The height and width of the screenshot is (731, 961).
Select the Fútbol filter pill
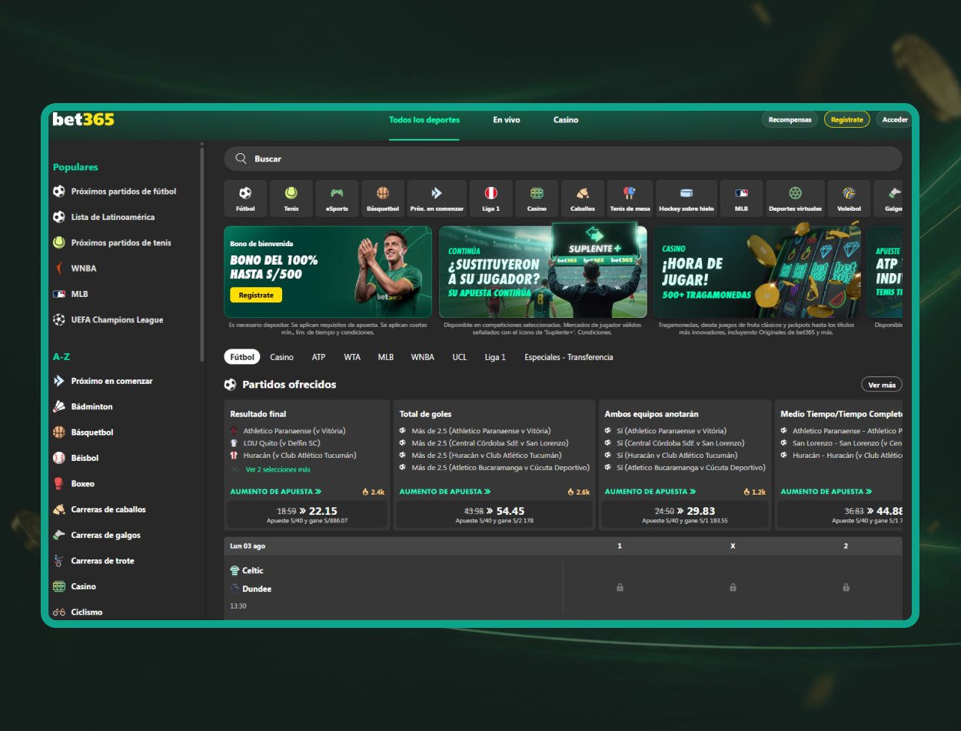click(242, 357)
